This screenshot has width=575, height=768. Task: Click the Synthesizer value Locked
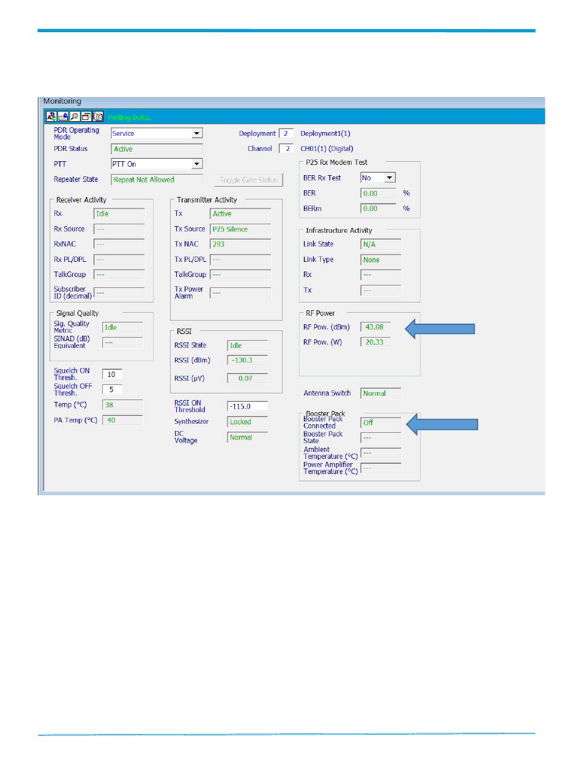pyautogui.click(x=248, y=422)
